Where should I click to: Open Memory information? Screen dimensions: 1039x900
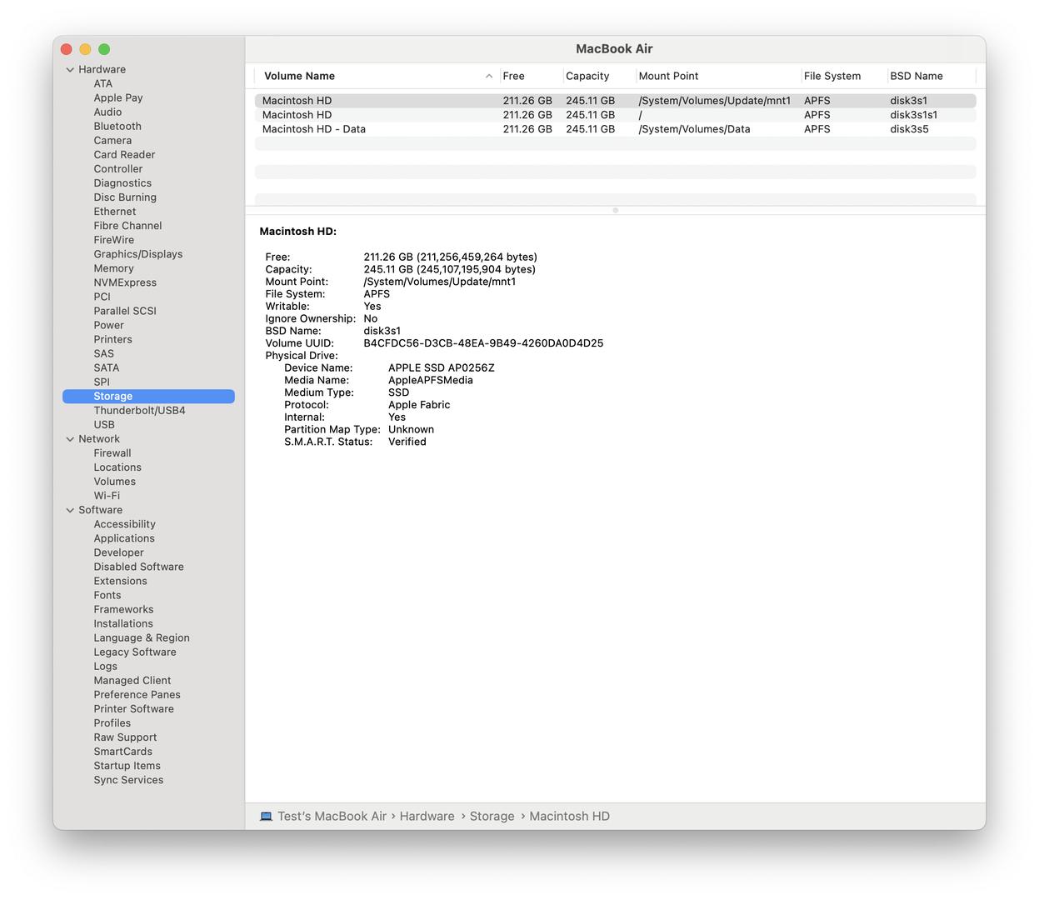[113, 268]
